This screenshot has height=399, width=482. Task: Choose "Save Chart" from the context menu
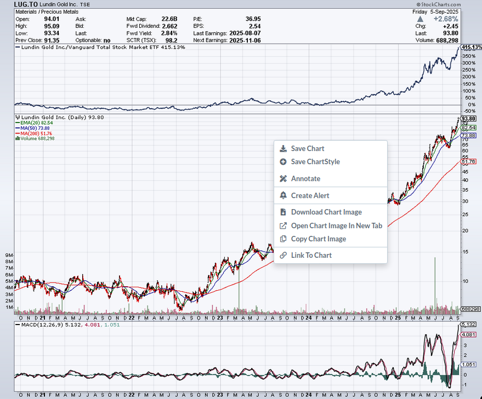point(308,148)
